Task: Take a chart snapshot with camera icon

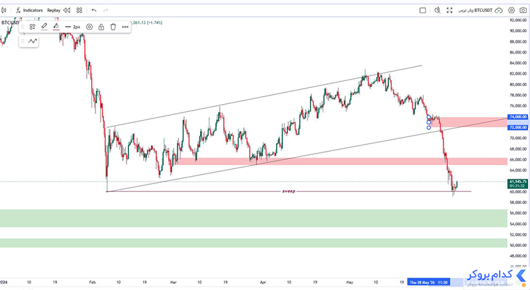Action: [x=523, y=11]
